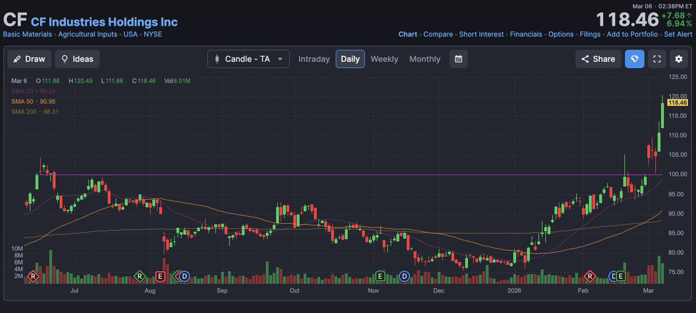Click the green E earnings marker in February

(x=621, y=276)
